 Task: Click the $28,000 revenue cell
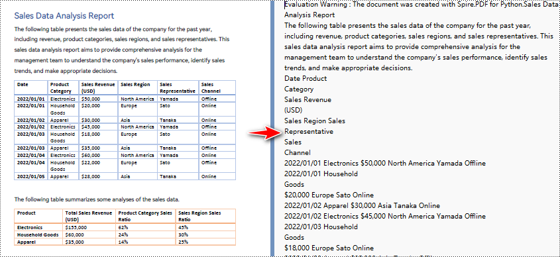click(98, 176)
